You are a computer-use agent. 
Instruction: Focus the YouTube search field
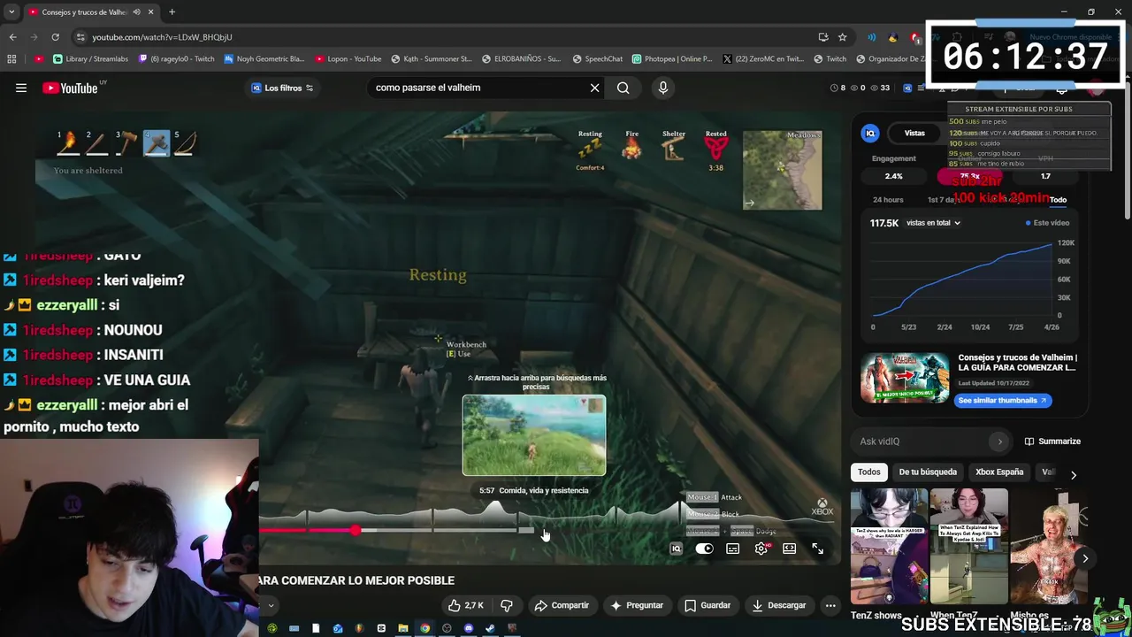coord(478,88)
